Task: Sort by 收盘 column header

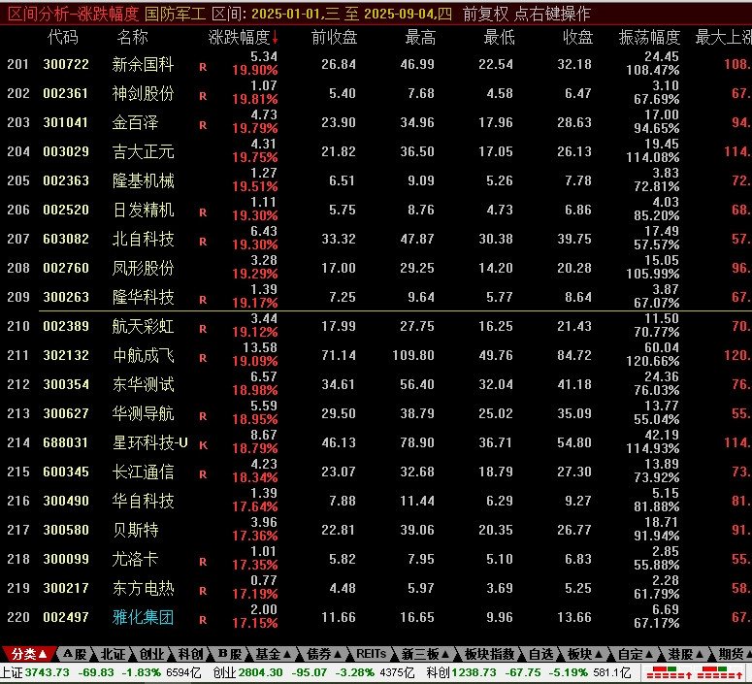Action: point(578,37)
